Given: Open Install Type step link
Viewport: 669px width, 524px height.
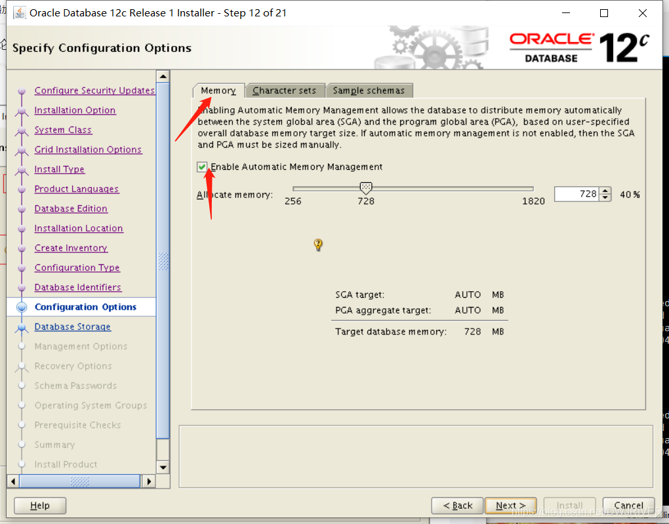Looking at the screenshot, I should [59, 169].
